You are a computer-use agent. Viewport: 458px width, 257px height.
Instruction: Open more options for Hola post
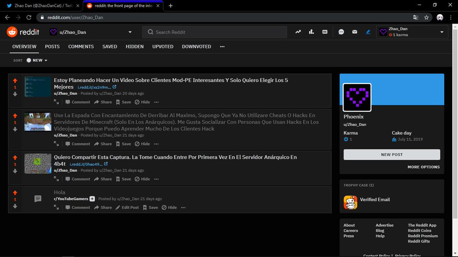(x=183, y=208)
